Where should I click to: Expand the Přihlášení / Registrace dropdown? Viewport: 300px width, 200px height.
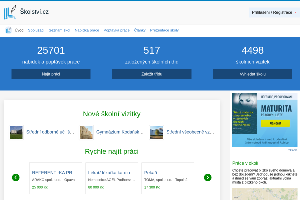(274, 12)
